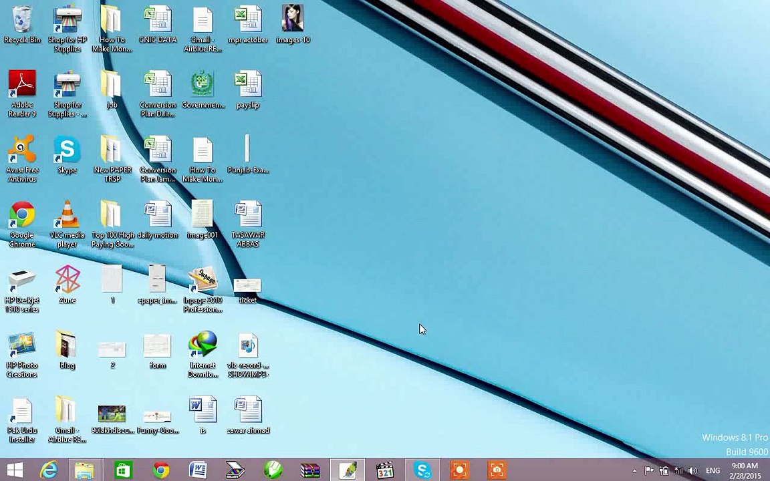Select the mpr actober spreadsheet icon
The image size is (770, 481).
(x=248, y=24)
